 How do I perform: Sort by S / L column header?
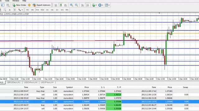click(x=103, y=87)
